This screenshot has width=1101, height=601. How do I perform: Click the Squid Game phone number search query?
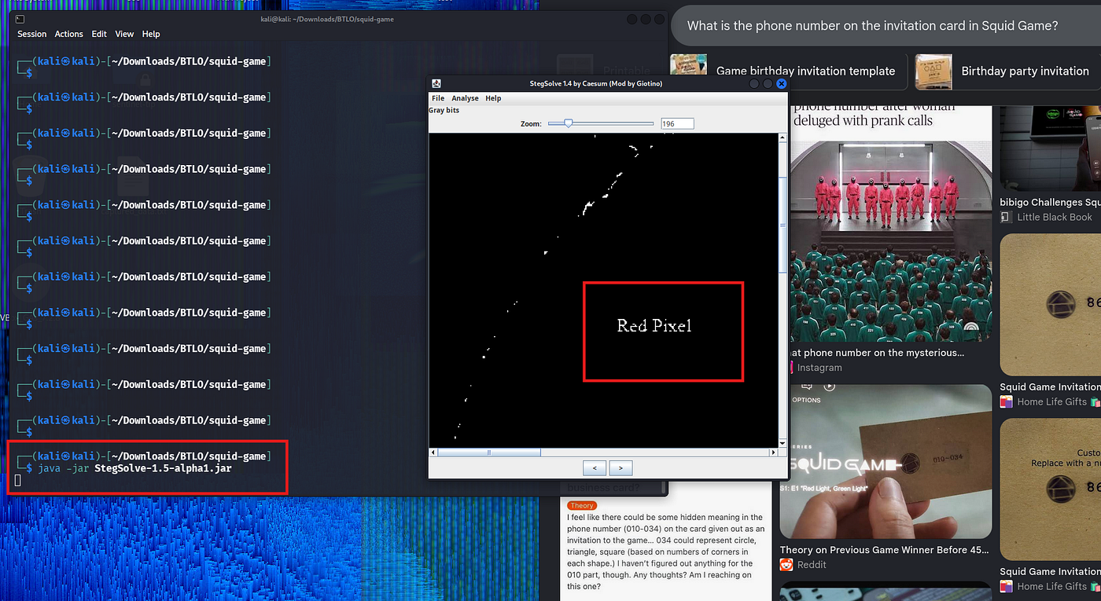[872, 26]
